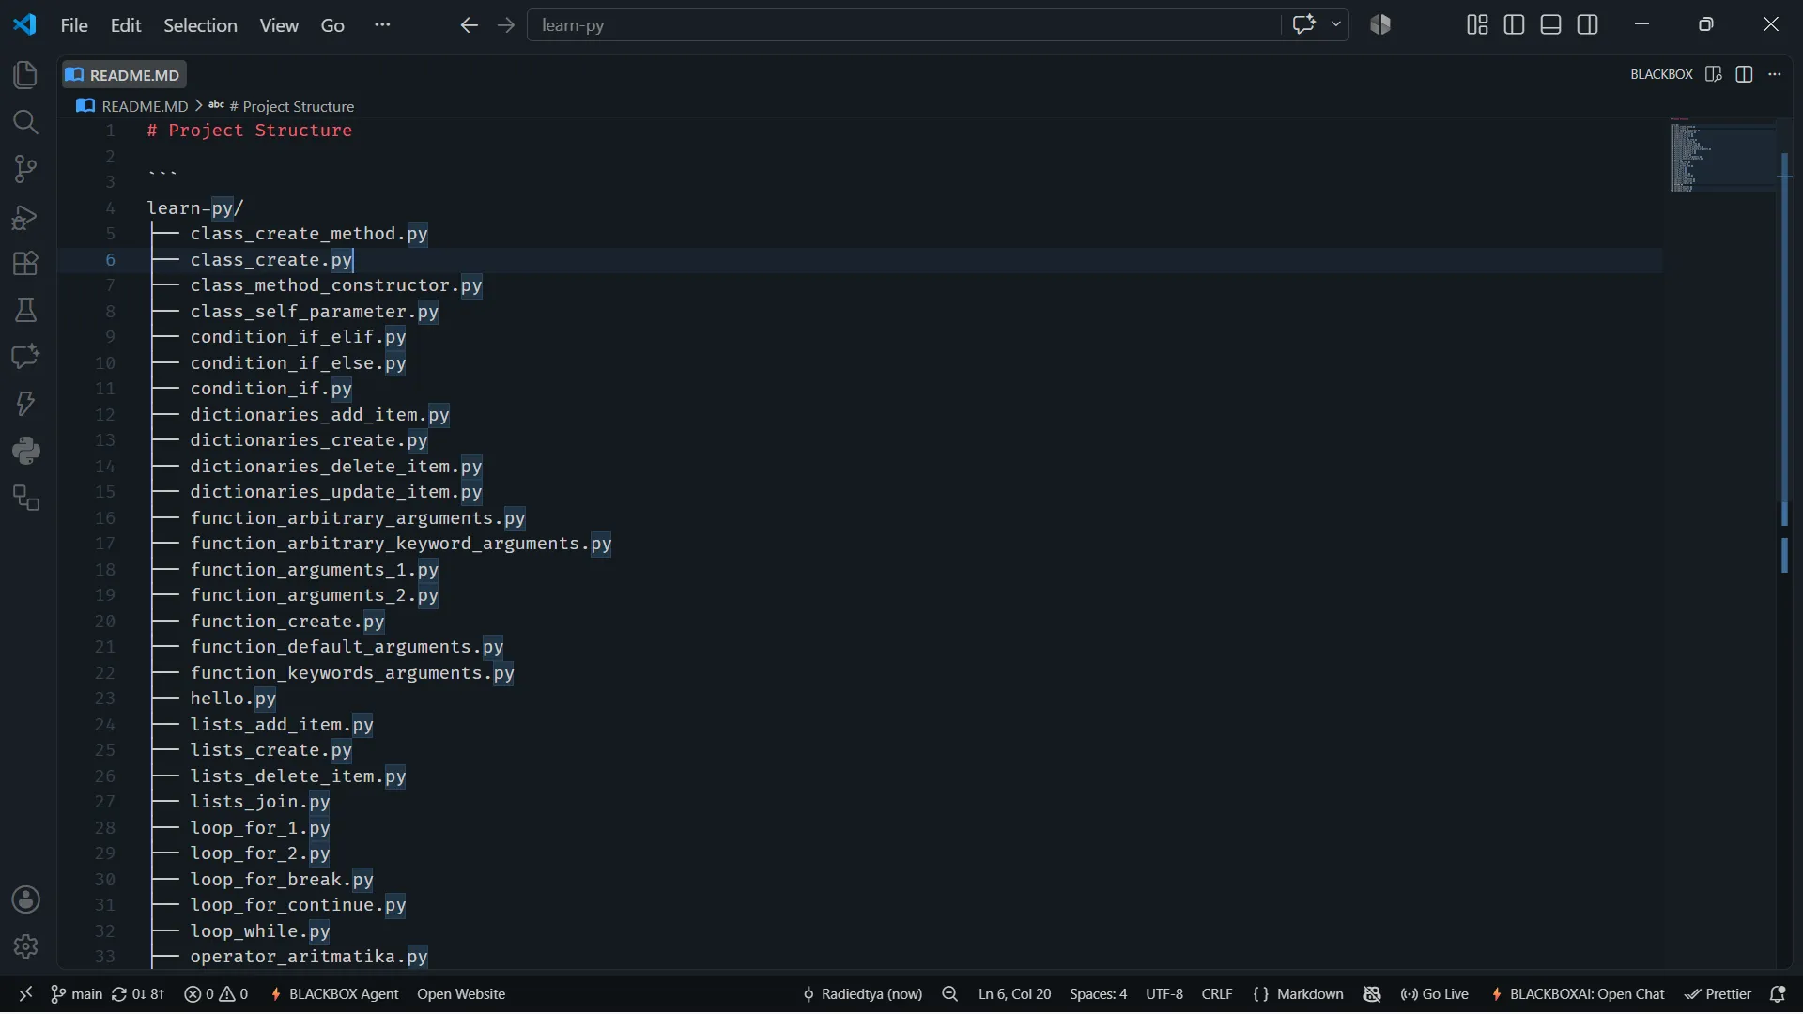This screenshot has width=1803, height=1014.
Task: Go forward with the right arrow
Action: click(506, 25)
